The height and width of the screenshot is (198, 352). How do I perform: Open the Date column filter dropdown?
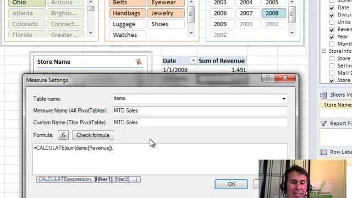pyautogui.click(x=193, y=61)
